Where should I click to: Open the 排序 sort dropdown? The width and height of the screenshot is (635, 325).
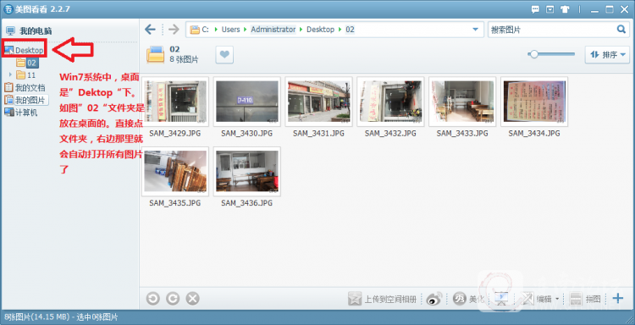(607, 55)
